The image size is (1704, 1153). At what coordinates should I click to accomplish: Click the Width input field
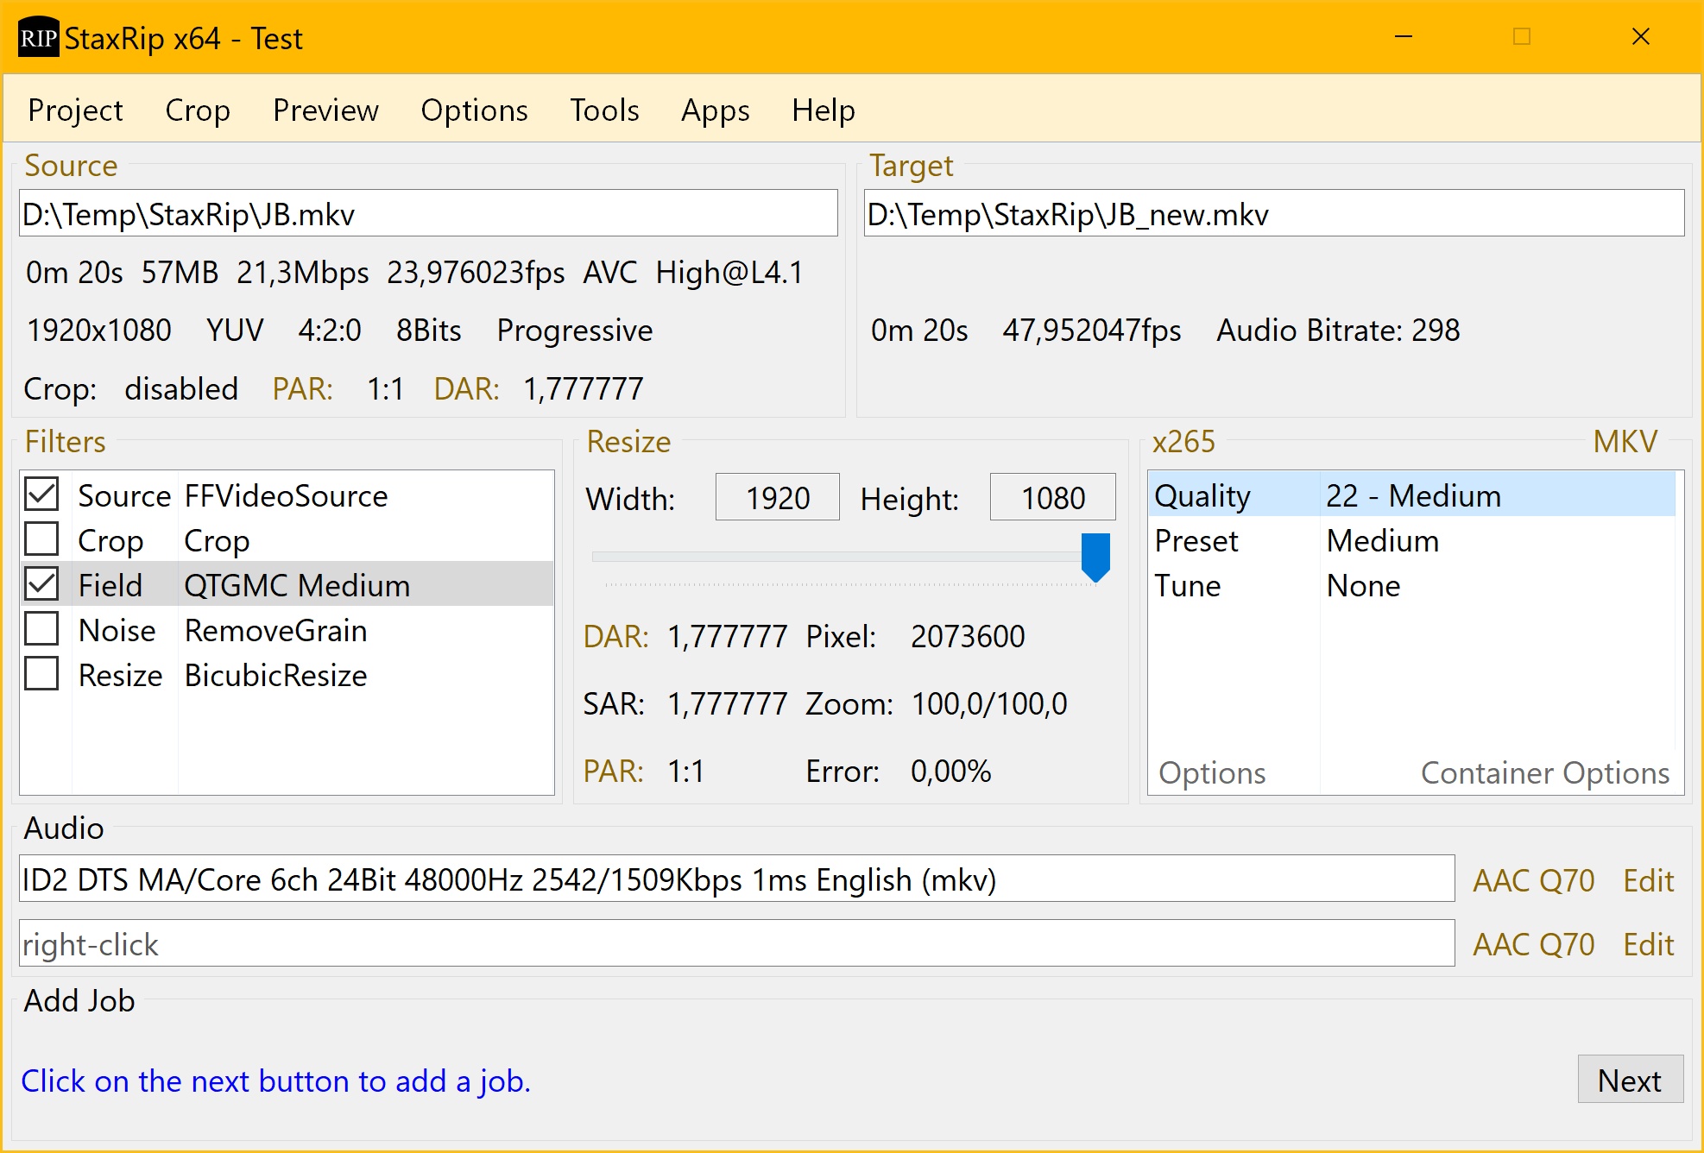[x=777, y=498]
